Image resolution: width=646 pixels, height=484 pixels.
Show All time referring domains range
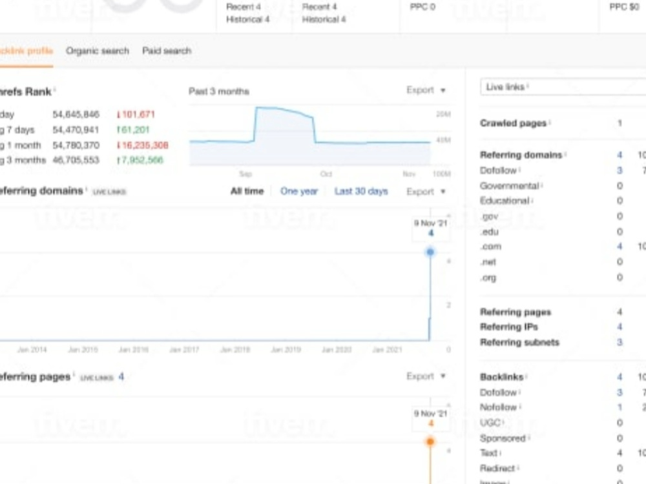247,192
